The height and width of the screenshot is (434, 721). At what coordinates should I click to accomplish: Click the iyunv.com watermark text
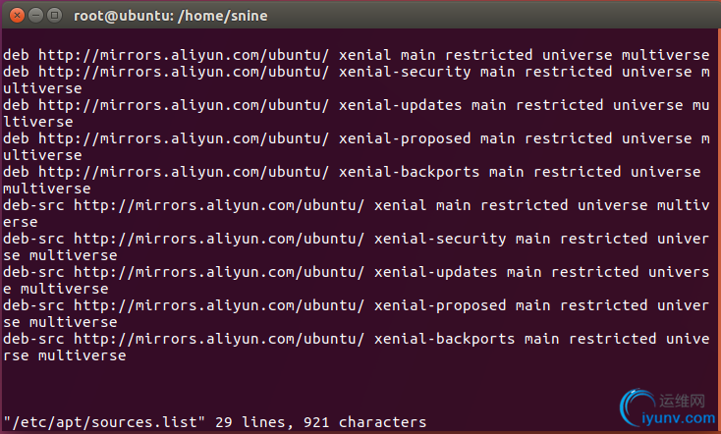pos(678,418)
